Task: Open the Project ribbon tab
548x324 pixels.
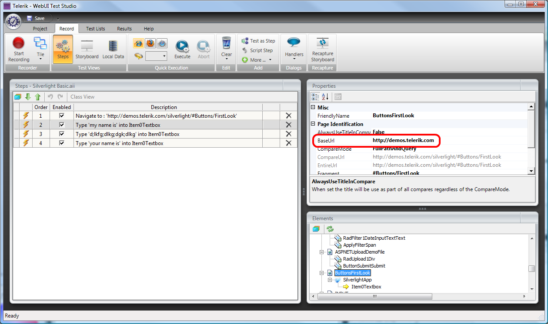Action: pos(40,29)
